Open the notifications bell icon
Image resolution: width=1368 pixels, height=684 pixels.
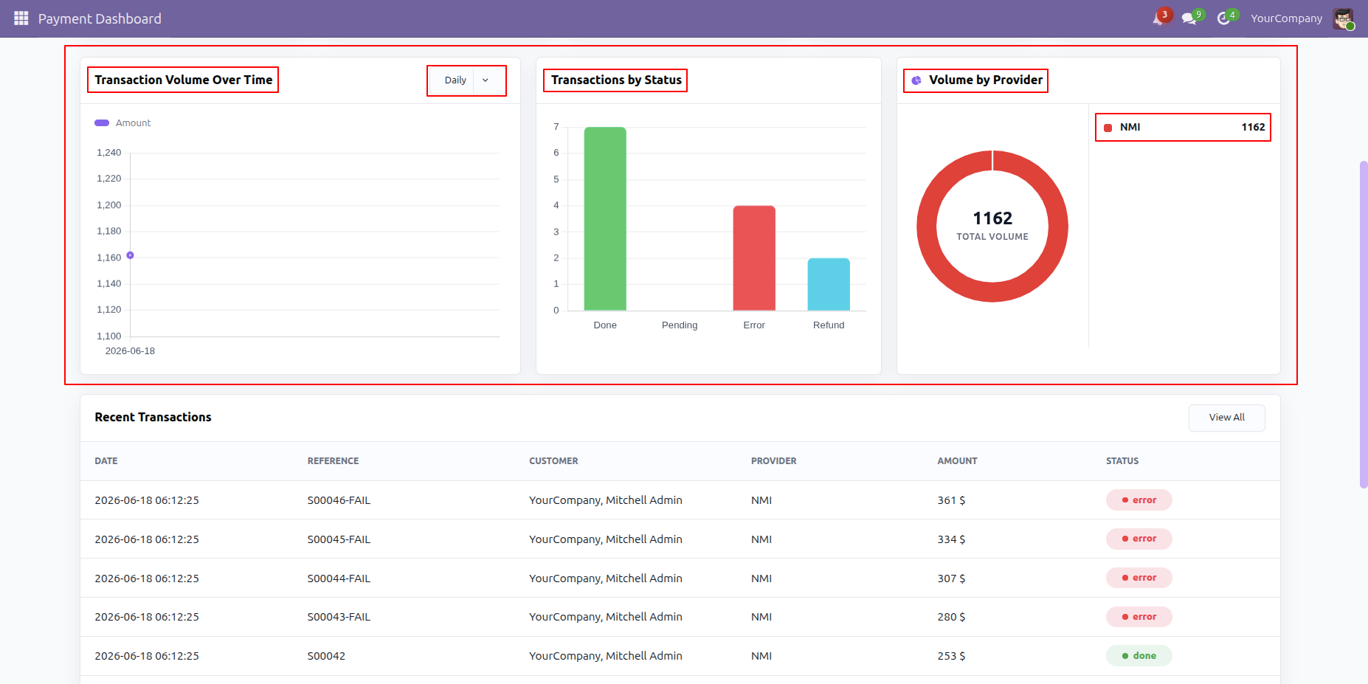coord(1159,18)
